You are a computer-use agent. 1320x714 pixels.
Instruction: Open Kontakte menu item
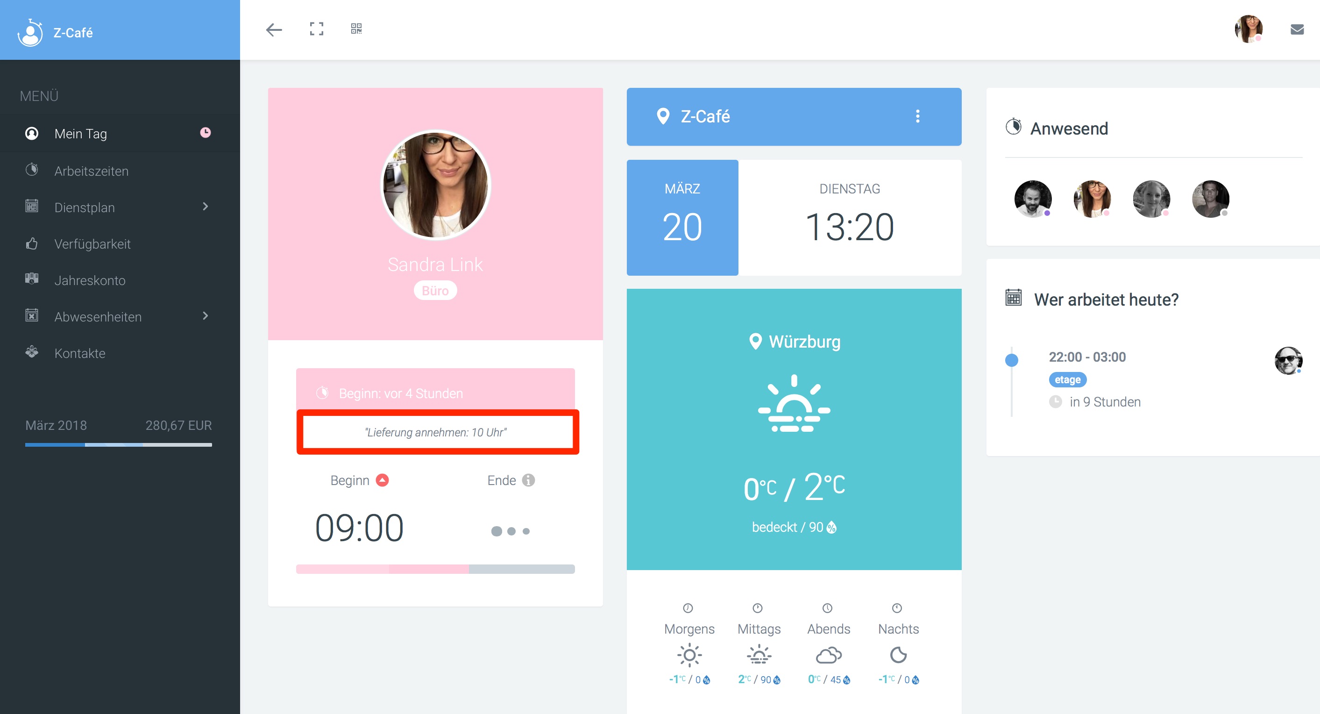click(x=120, y=353)
